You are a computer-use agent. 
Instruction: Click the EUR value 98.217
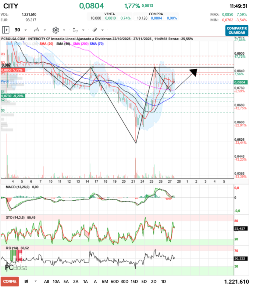tap(31, 20)
